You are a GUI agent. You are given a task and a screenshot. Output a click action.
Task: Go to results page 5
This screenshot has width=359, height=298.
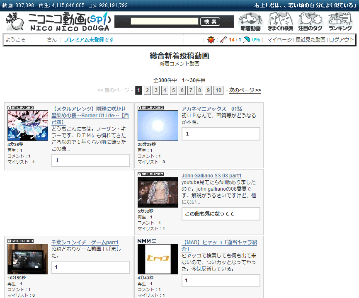click(x=174, y=90)
